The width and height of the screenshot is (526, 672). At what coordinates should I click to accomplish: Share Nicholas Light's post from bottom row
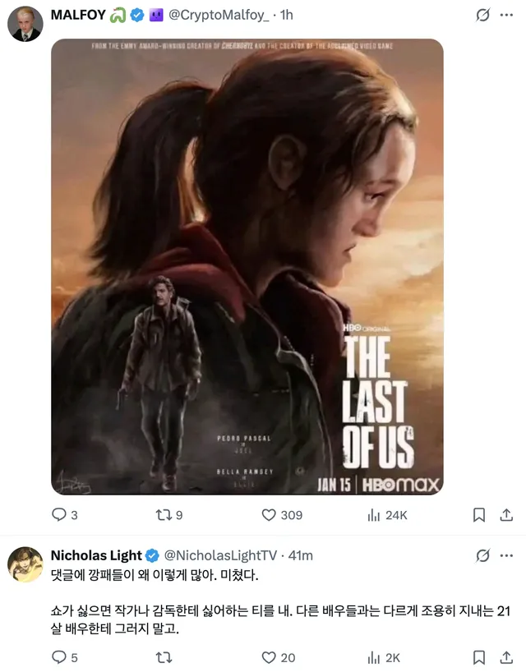(x=506, y=657)
